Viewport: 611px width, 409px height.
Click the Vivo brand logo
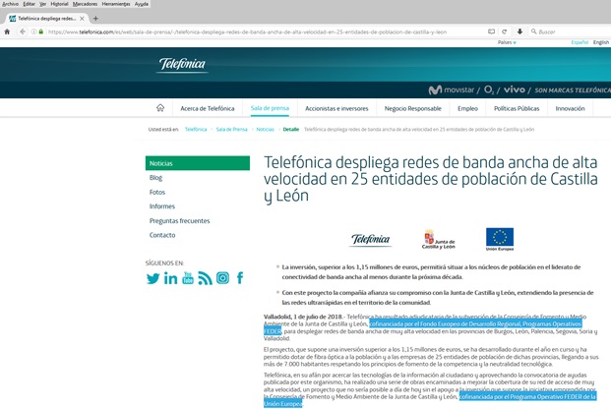[x=515, y=89]
